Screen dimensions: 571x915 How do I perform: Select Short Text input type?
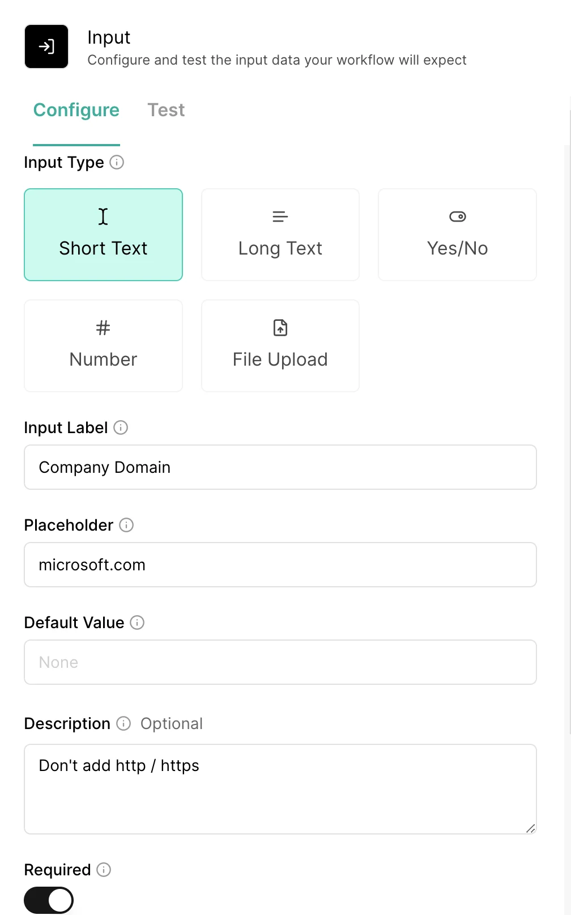pyautogui.click(x=103, y=235)
